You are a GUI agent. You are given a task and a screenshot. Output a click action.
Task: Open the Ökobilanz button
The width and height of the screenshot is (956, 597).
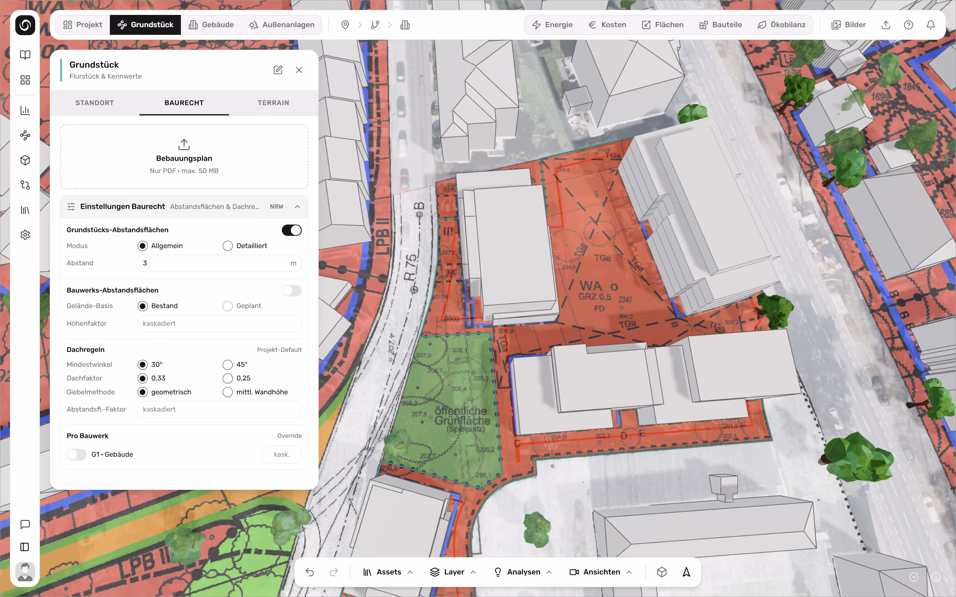tap(781, 25)
